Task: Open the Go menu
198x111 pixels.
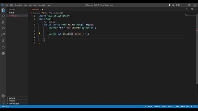Action: 30,5
